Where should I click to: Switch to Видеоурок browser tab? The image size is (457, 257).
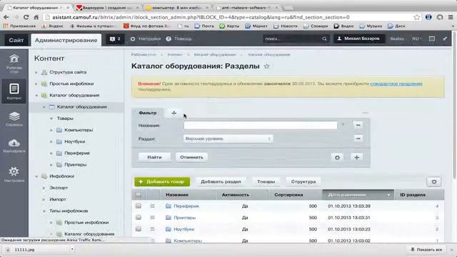pyautogui.click(x=108, y=8)
